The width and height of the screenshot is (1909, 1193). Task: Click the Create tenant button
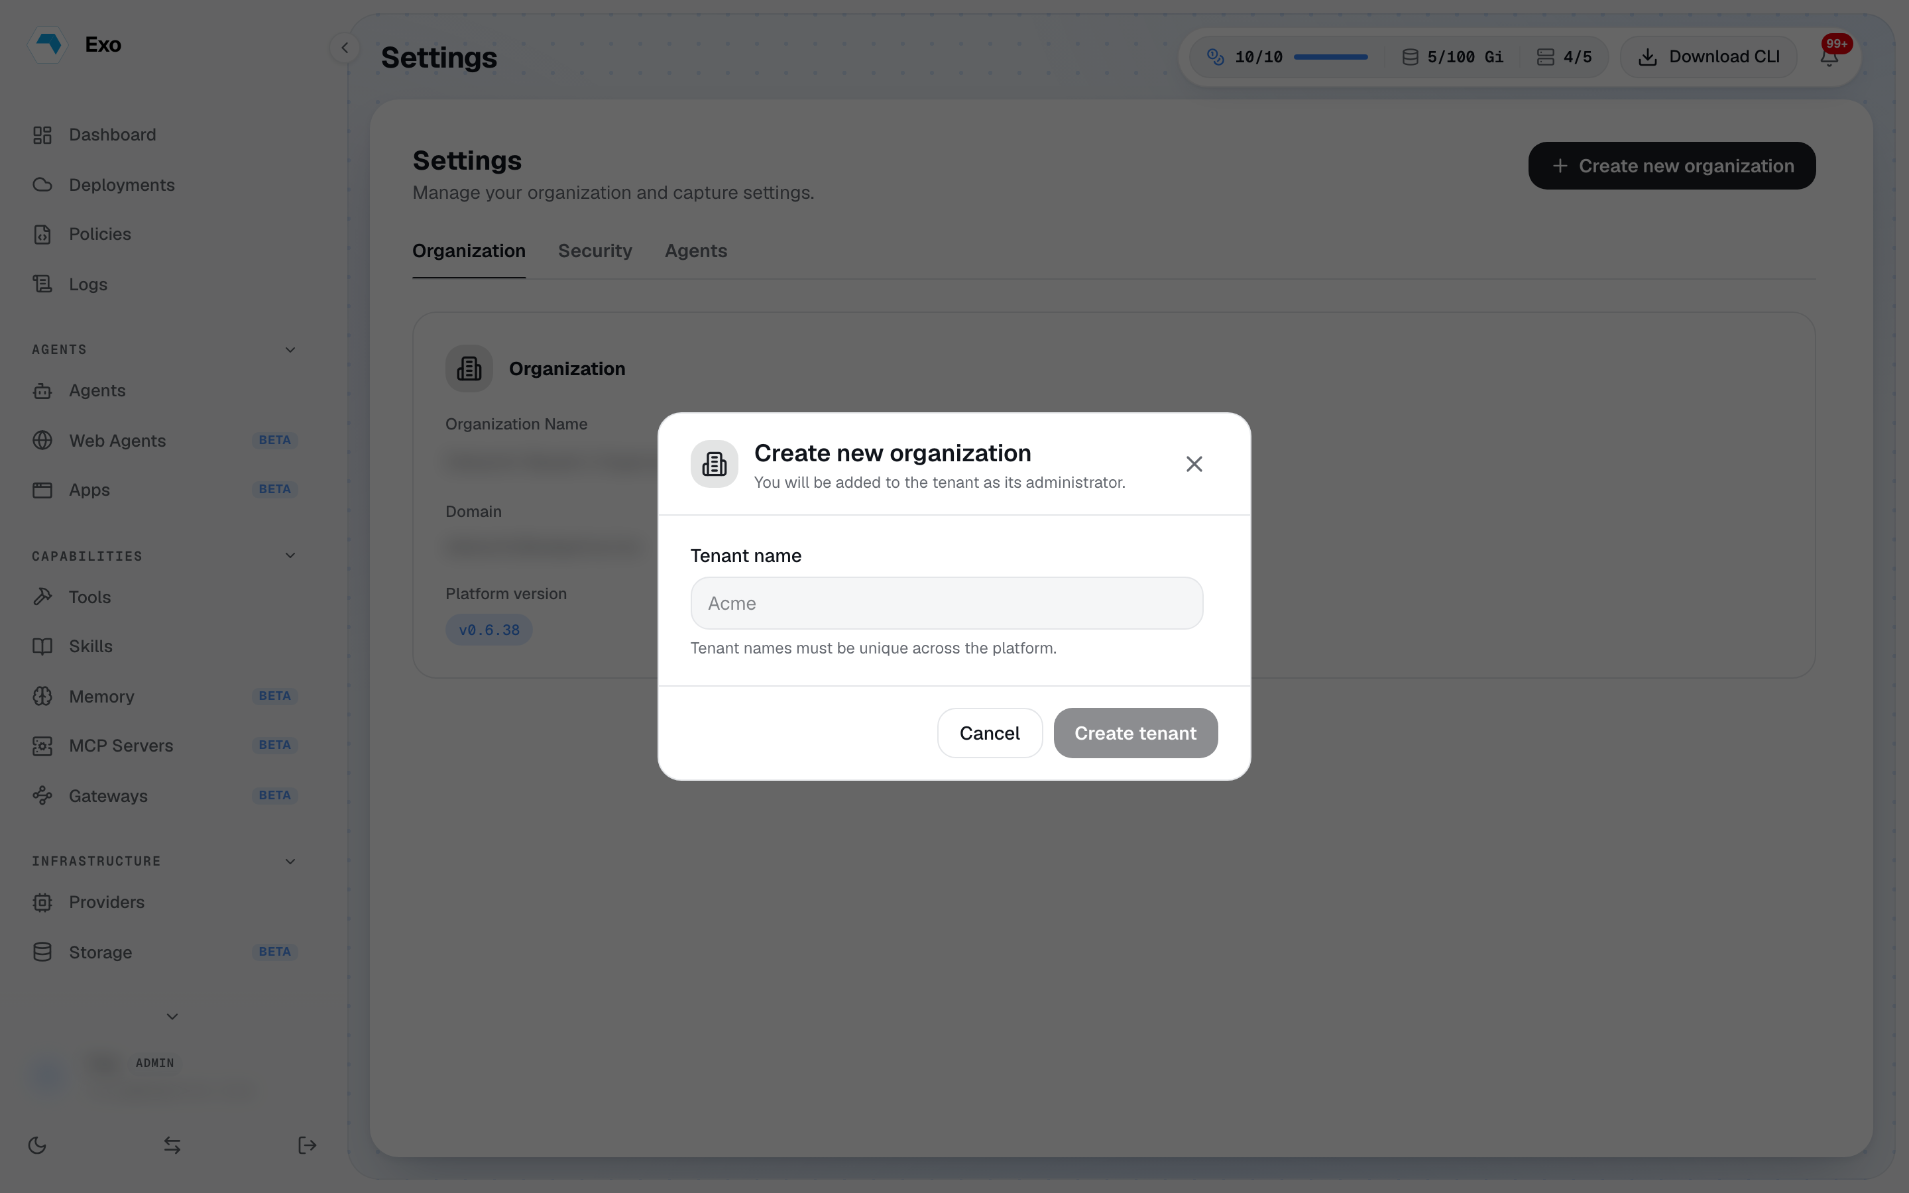(x=1135, y=733)
